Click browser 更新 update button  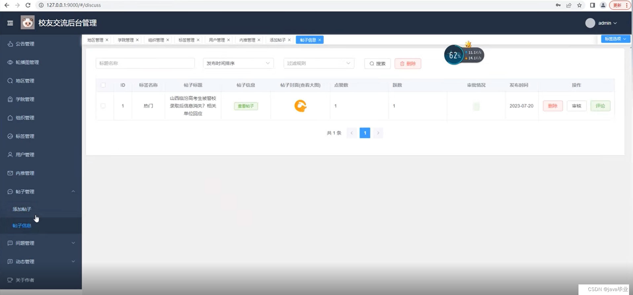point(620,5)
